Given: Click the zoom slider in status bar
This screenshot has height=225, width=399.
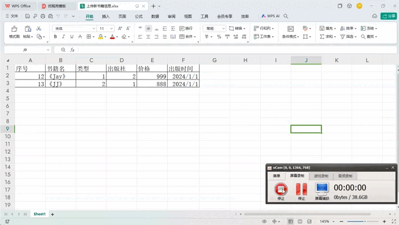Looking at the screenshot, I should 363,222.
